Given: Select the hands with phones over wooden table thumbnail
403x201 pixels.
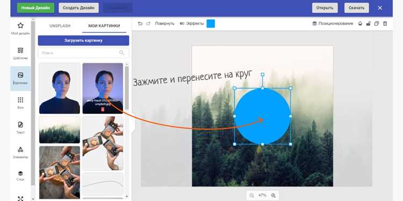Looking at the screenshot, I should [x=60, y=172].
